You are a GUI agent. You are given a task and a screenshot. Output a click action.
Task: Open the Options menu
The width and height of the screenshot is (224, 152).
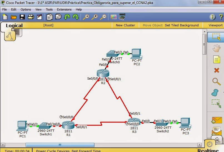pyautogui.click(x=26, y=9)
